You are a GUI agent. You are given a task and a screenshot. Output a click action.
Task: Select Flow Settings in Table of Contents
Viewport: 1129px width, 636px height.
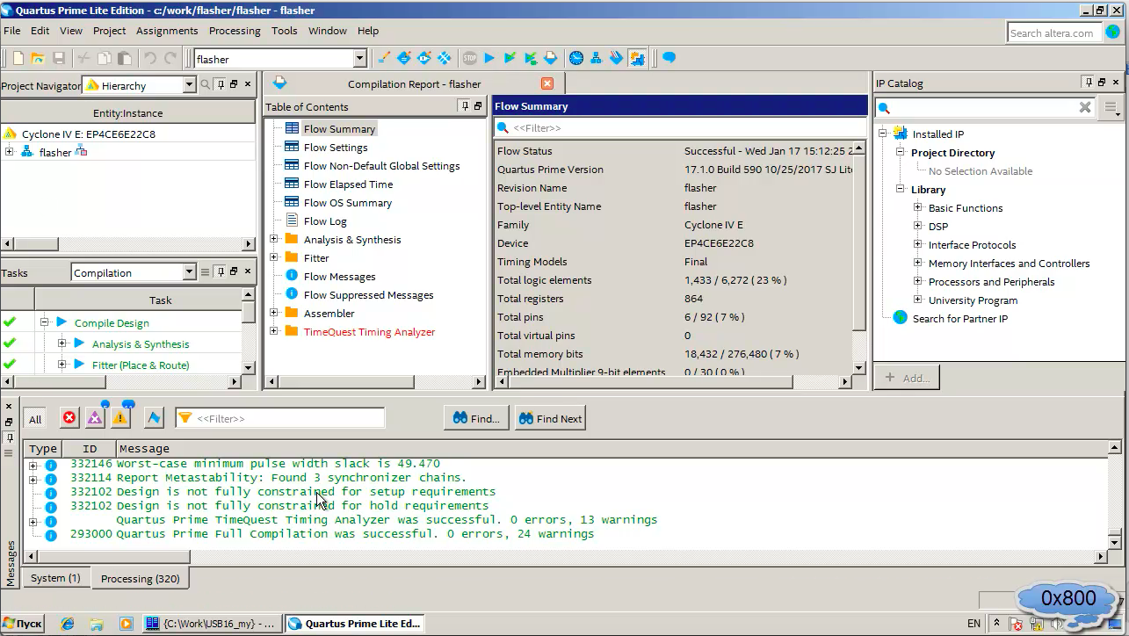336,148
